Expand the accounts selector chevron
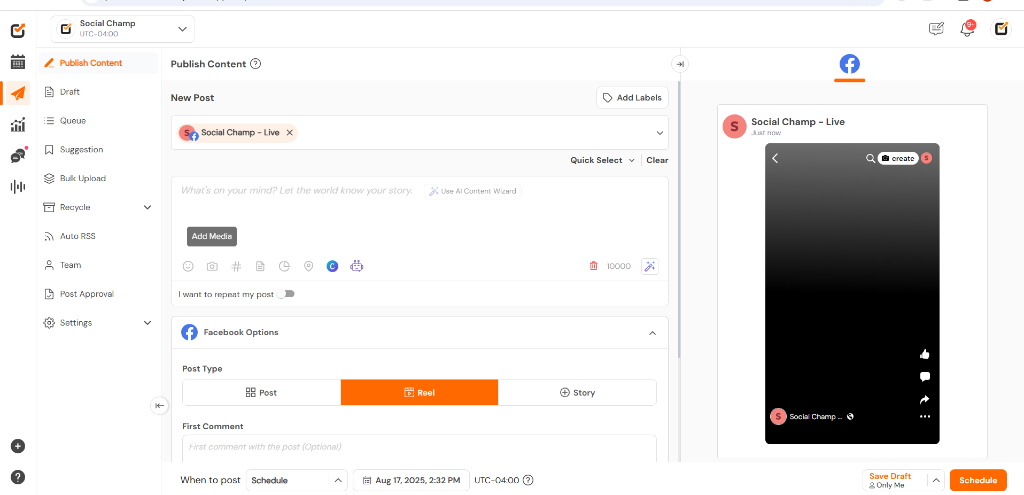The height and width of the screenshot is (495, 1024). point(660,133)
